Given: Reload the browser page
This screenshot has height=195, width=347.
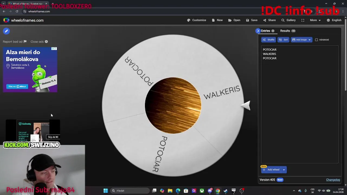Looking at the screenshot, I should point(17,11).
